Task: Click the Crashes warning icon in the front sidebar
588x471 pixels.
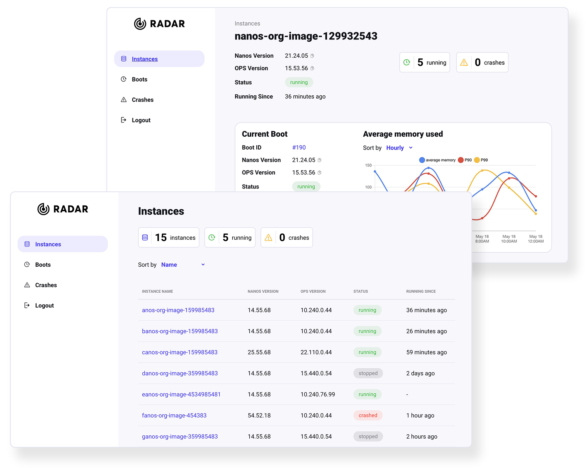Action: tap(27, 285)
